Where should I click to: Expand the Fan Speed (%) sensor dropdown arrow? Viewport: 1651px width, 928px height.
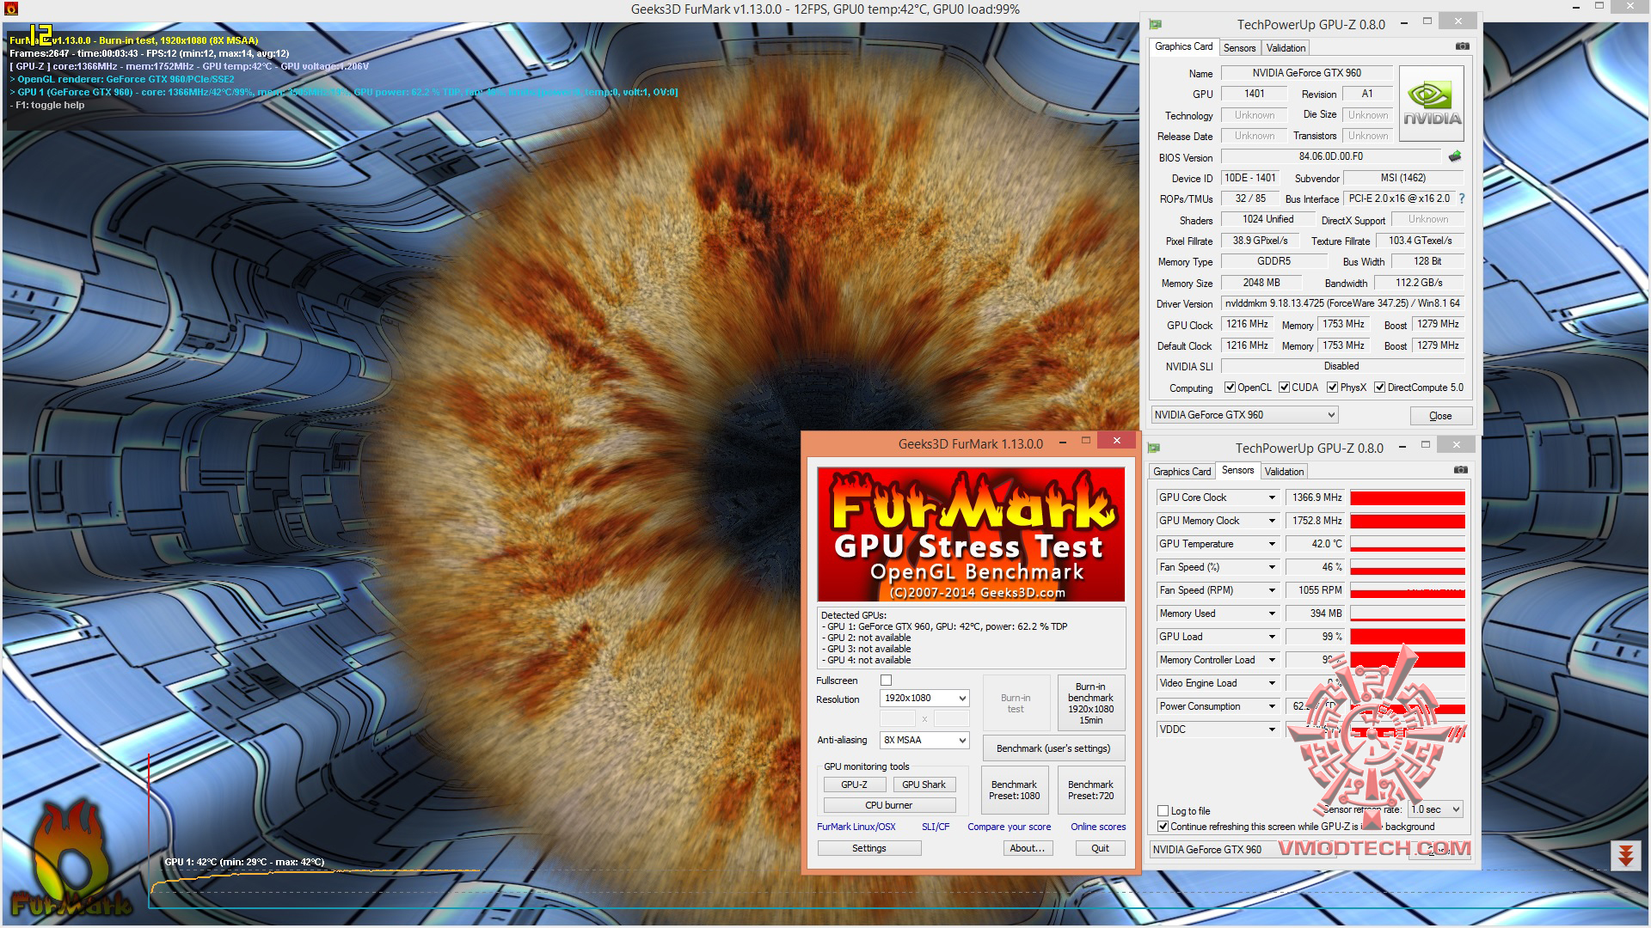pos(1272,567)
